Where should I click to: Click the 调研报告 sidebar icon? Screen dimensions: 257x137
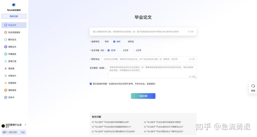pos(6,90)
